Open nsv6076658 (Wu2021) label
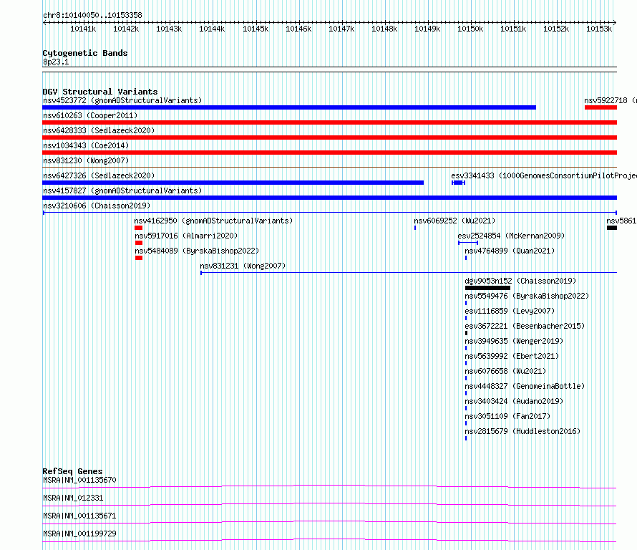 coord(505,371)
